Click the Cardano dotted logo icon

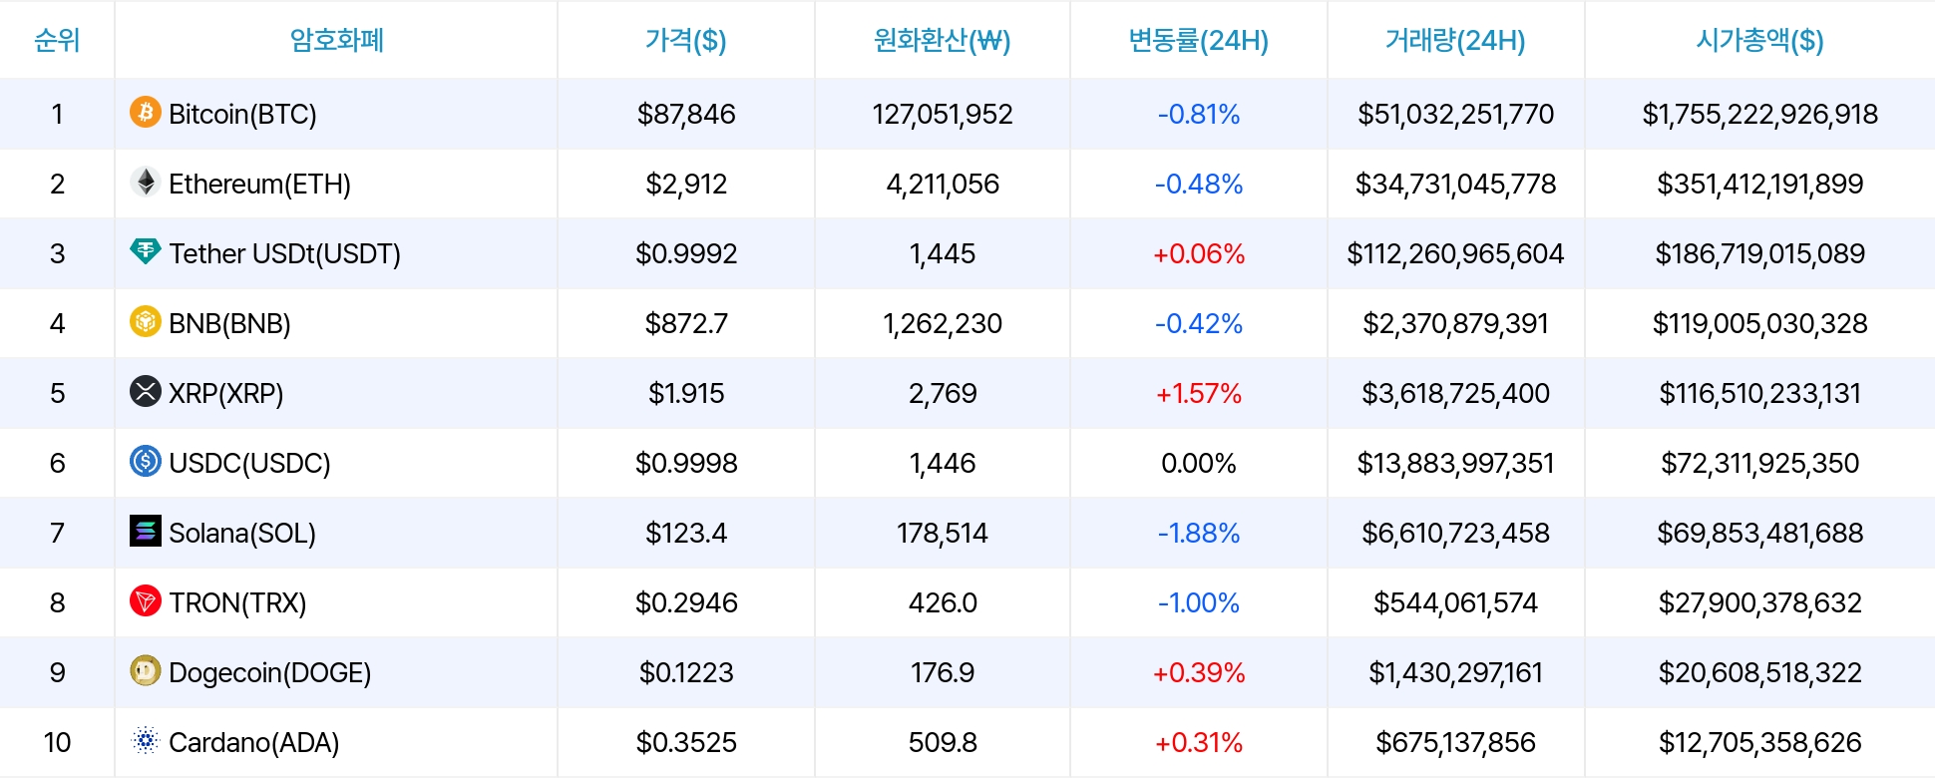pos(146,740)
